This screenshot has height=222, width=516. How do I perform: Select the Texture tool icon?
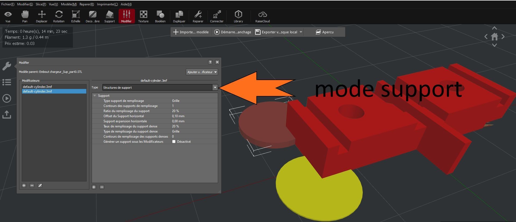pos(143,16)
